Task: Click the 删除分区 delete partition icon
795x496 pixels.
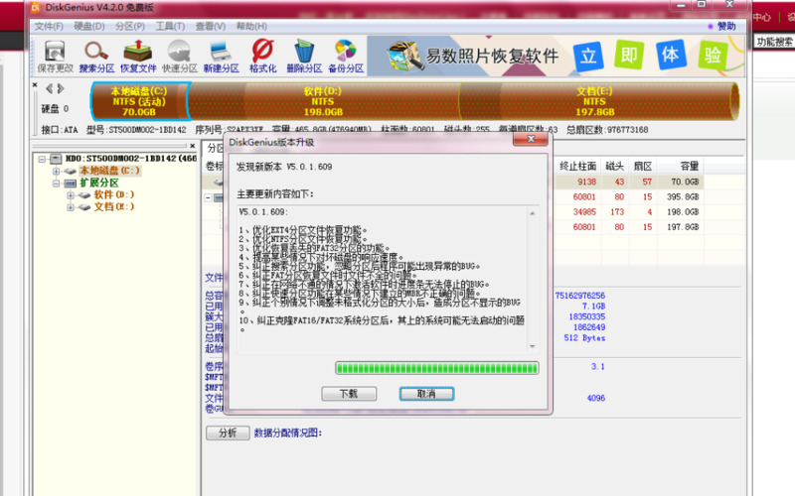Action: 304,57
